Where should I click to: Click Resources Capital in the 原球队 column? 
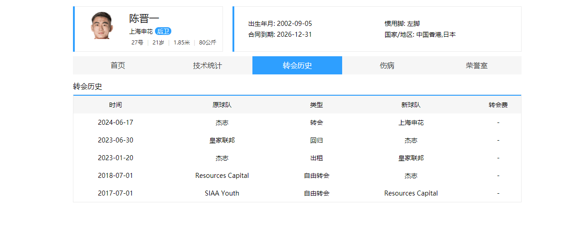tap(222, 176)
